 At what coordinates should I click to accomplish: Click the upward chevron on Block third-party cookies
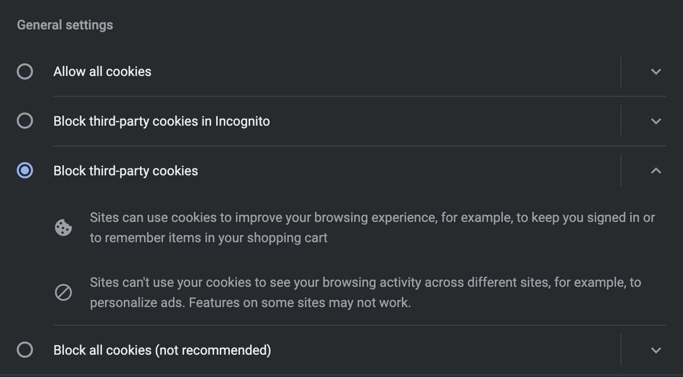(656, 170)
